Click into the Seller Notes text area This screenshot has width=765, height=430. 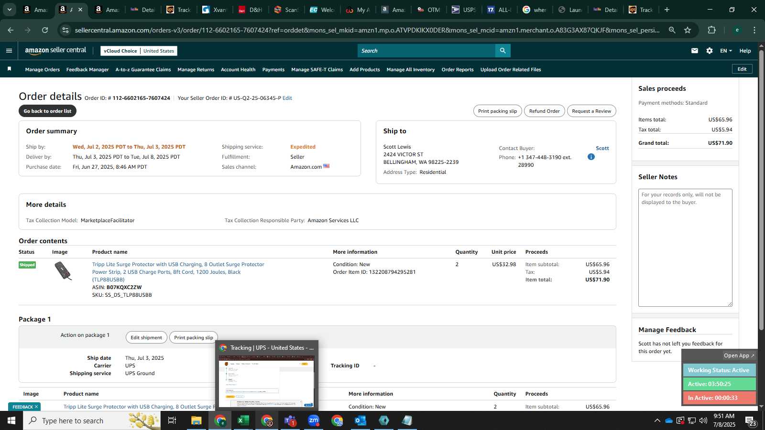[685, 247]
